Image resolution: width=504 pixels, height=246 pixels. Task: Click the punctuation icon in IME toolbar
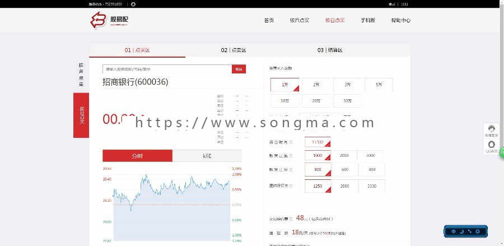tap(470, 231)
